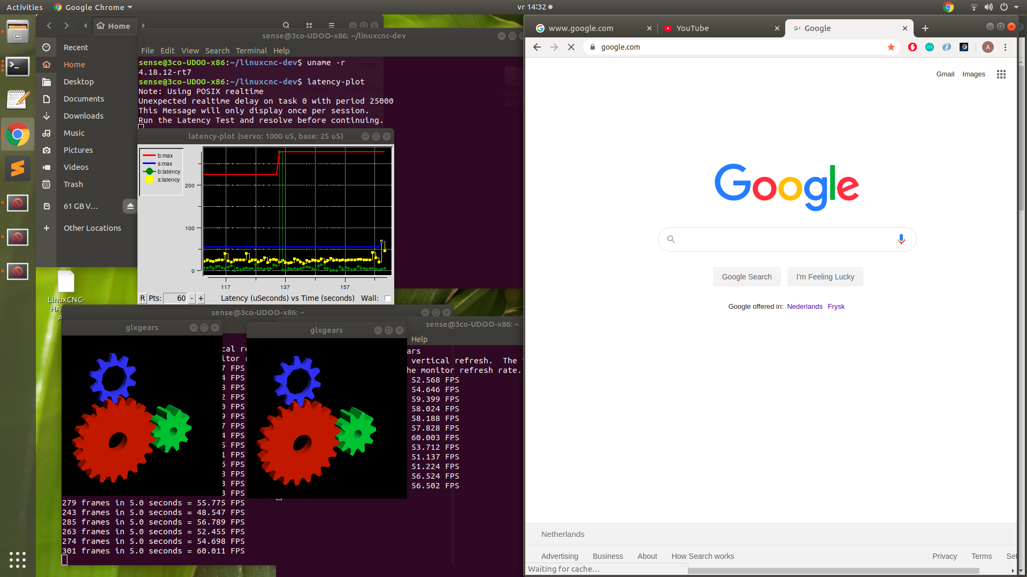Viewport: 1027px width, 577px height.
Task: Click the voice search microphone
Action: [901, 239]
